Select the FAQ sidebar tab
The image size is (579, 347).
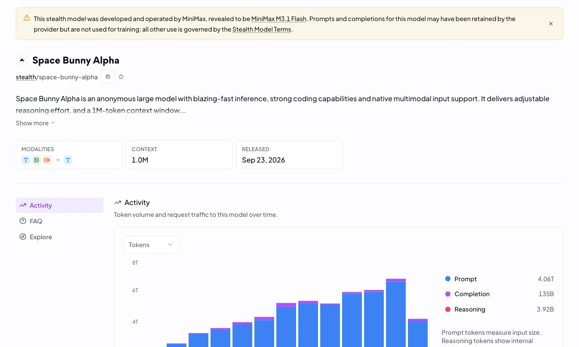click(x=60, y=221)
